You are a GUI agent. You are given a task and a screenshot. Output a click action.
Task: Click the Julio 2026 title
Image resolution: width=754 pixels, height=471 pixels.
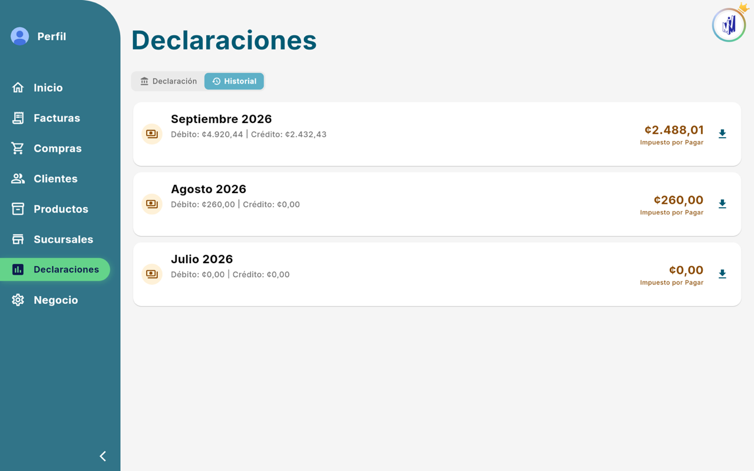(x=202, y=259)
